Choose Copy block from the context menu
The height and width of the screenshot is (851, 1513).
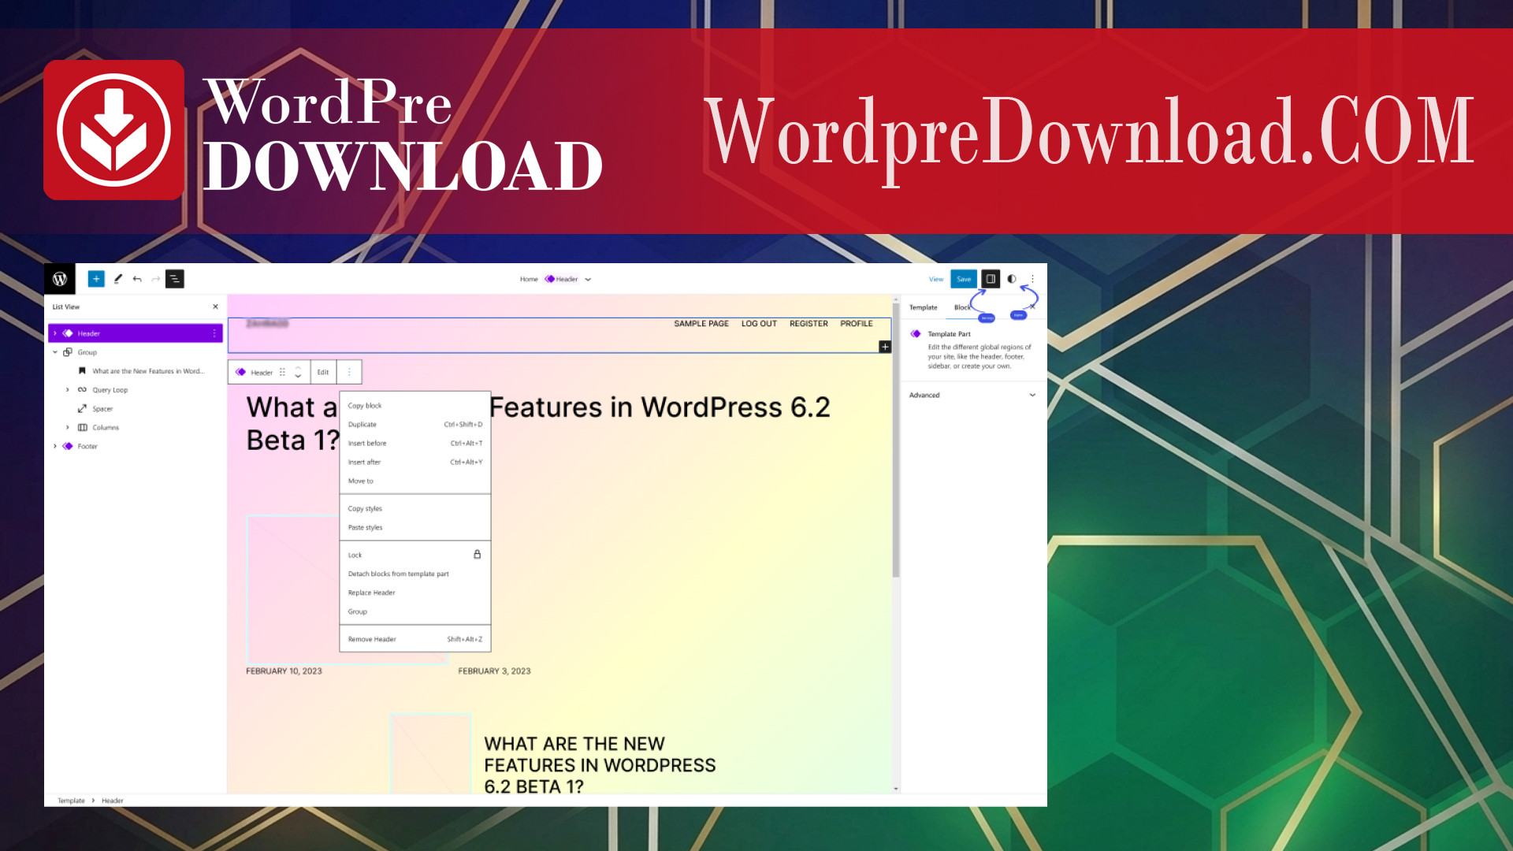click(x=415, y=406)
